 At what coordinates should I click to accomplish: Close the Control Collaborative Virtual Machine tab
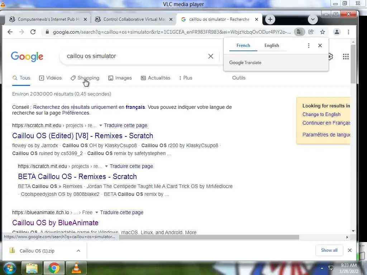pos(171,19)
